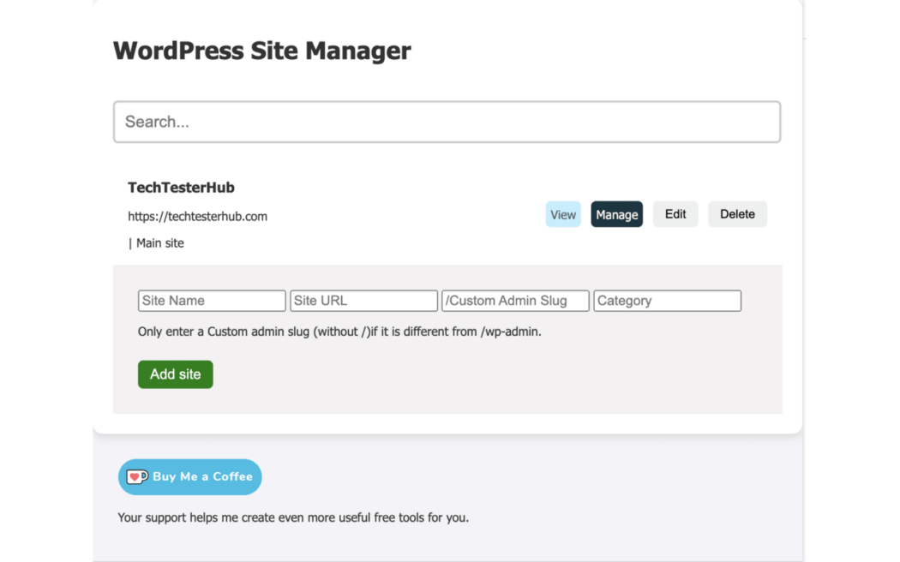Click the Search input field

447,122
